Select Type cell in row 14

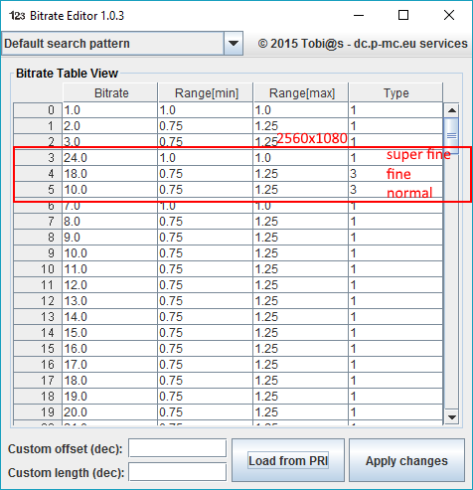point(395,333)
